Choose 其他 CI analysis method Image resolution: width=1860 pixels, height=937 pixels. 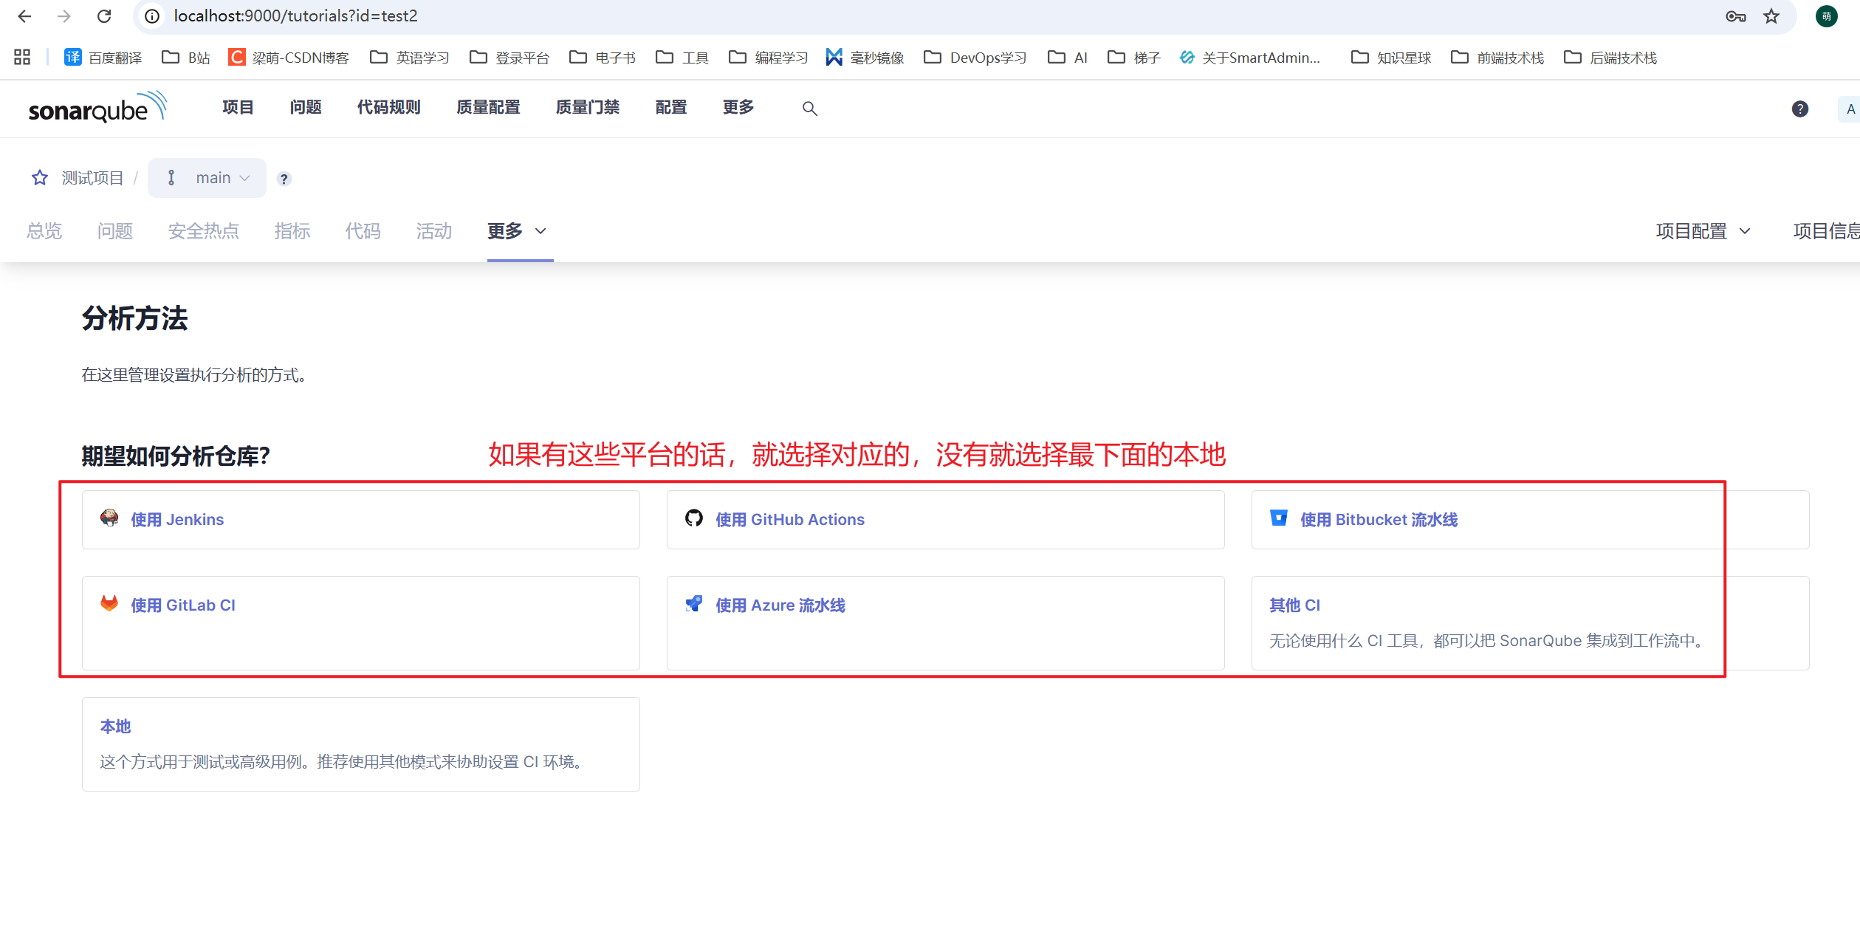[x=1530, y=623]
